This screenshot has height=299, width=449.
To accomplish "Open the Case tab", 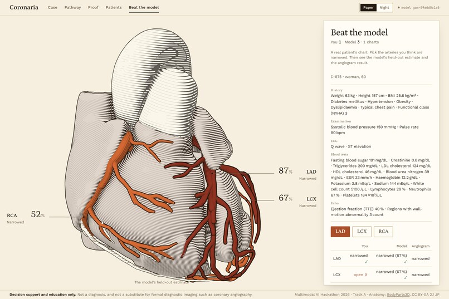I will coord(52,7).
